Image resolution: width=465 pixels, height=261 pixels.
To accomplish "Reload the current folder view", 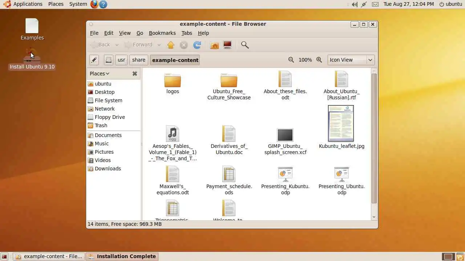I will [x=197, y=45].
